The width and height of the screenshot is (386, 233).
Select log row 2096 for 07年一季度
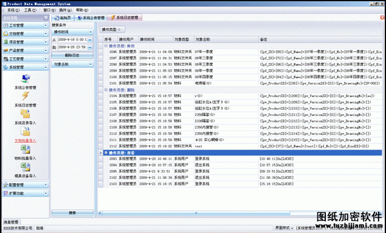(x=243, y=52)
